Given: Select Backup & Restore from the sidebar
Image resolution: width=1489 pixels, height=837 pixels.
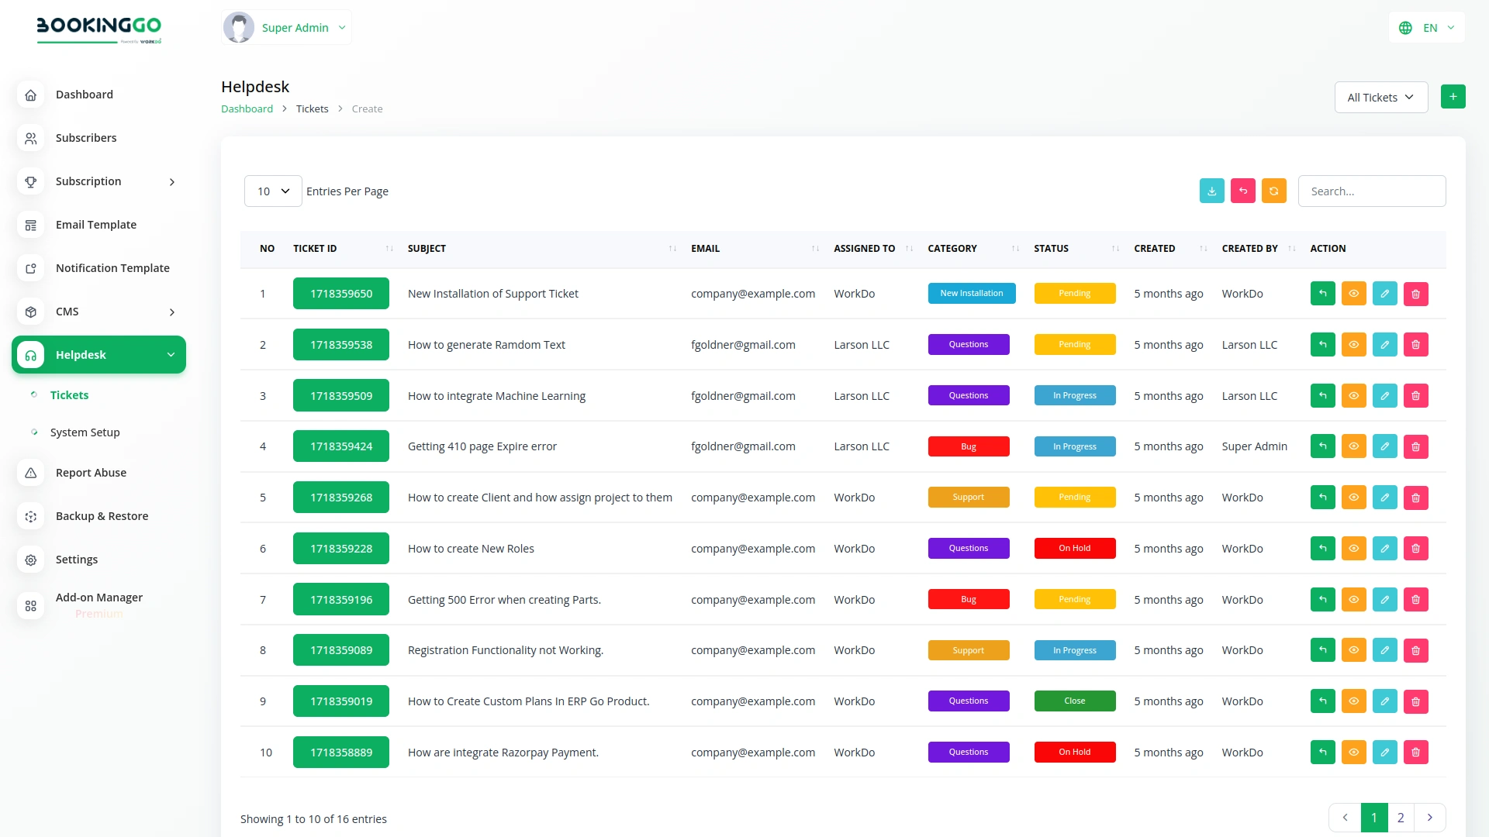Looking at the screenshot, I should coord(102,515).
